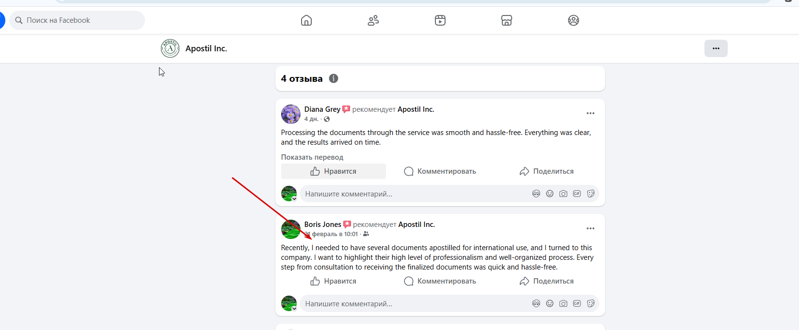Image resolution: width=799 pixels, height=330 pixels.
Task: Insert avatar sticker in Diana's comment box
Action: tap(536, 194)
